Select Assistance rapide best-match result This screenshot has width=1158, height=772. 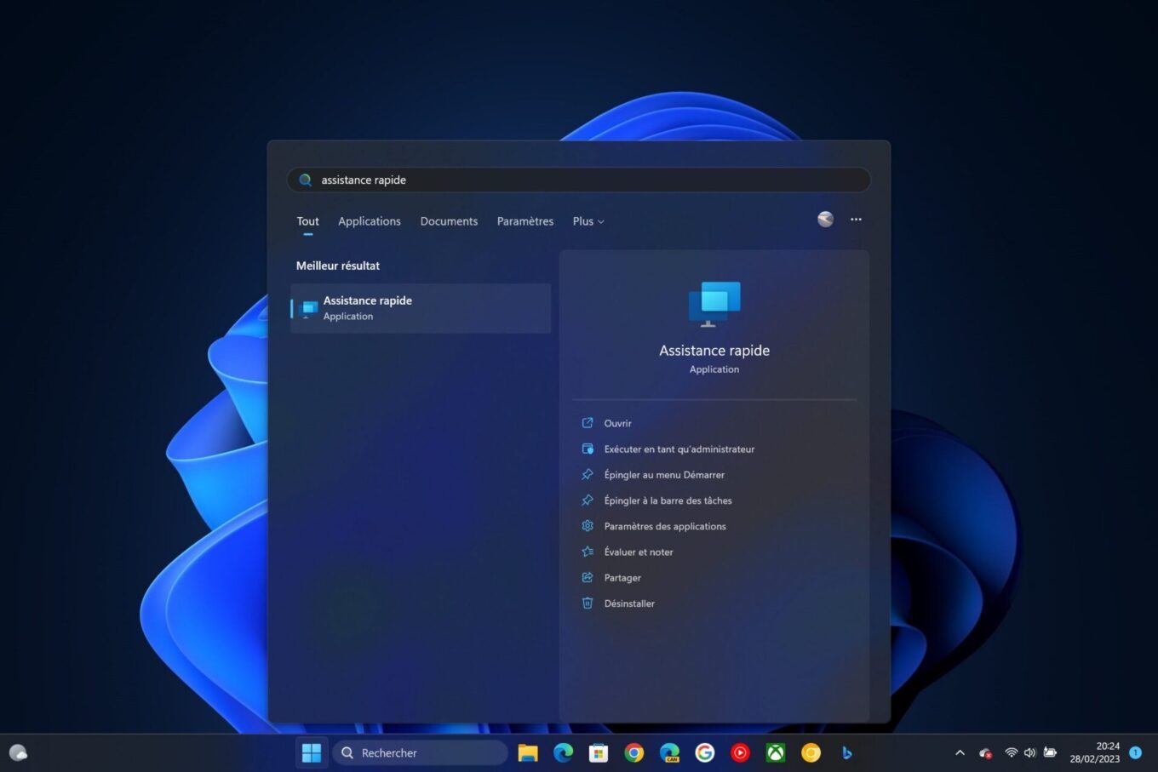click(x=421, y=308)
